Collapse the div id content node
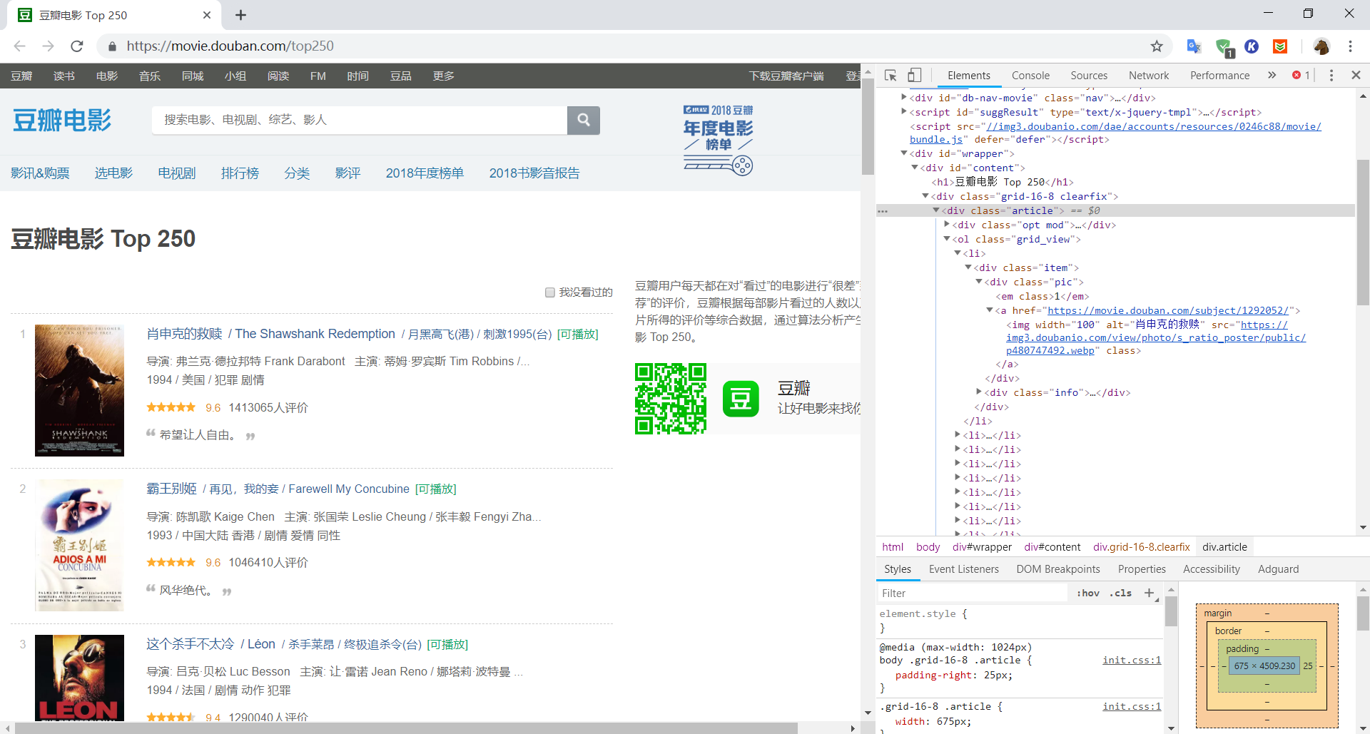This screenshot has height=734, width=1370. [915, 168]
